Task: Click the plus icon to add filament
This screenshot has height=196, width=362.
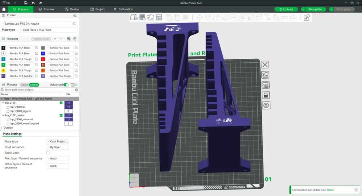Action: point(55,39)
